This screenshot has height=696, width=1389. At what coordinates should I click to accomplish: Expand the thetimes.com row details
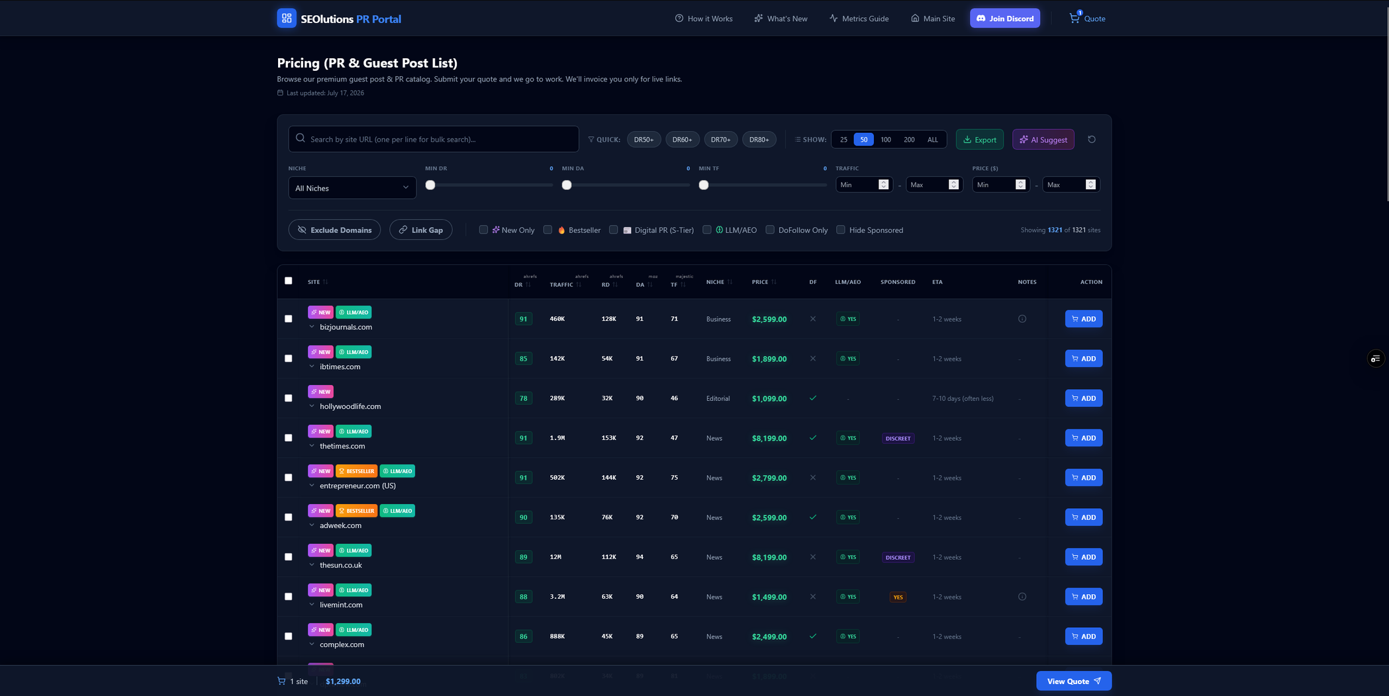point(312,446)
